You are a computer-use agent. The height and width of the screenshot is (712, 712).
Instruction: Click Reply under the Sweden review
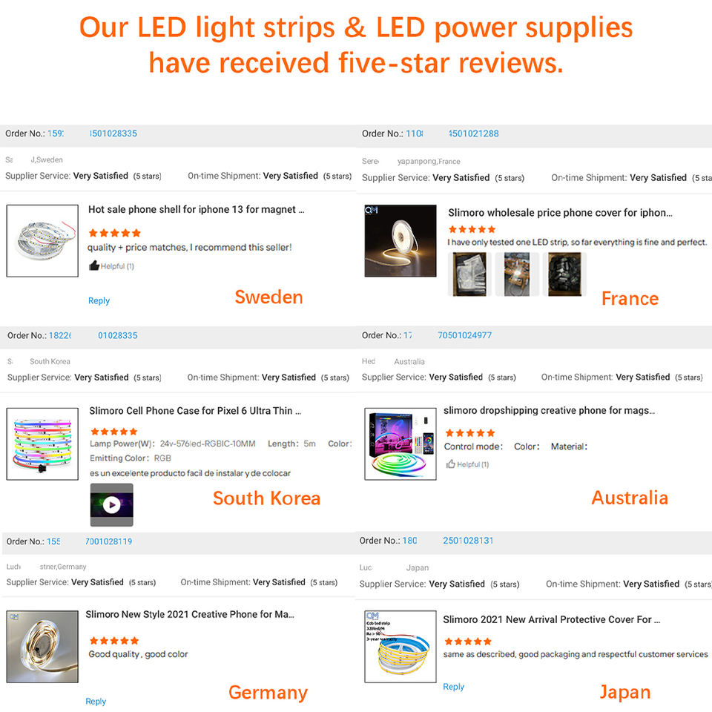tap(99, 300)
